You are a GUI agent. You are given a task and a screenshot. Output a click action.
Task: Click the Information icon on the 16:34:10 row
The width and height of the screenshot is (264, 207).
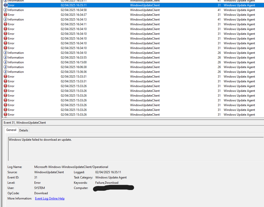(6, 53)
